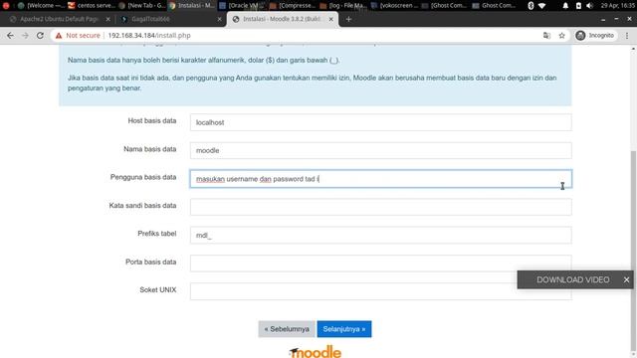Viewport: 637px width, 358px height.
Task: Open log - File Manager taskbar item
Action: tap(343, 6)
